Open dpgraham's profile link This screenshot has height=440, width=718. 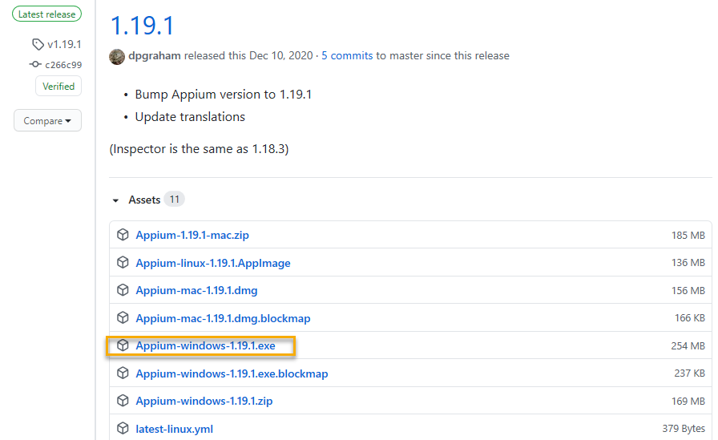click(x=155, y=56)
